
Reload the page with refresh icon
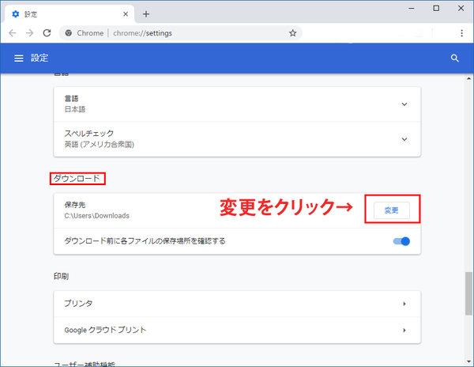pyautogui.click(x=47, y=33)
